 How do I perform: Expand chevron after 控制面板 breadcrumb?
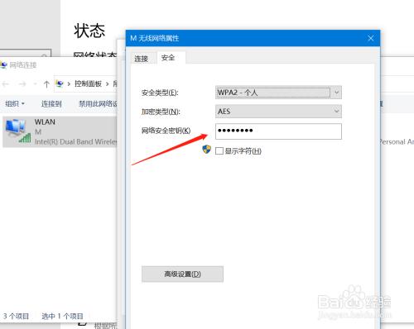coord(108,83)
